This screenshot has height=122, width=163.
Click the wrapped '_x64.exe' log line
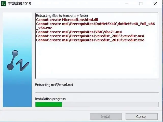[x=44, y=28]
